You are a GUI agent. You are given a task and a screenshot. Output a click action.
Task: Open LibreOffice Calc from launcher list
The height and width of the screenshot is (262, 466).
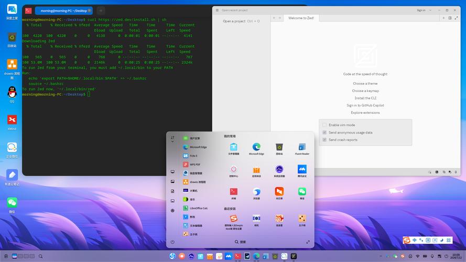click(x=195, y=208)
